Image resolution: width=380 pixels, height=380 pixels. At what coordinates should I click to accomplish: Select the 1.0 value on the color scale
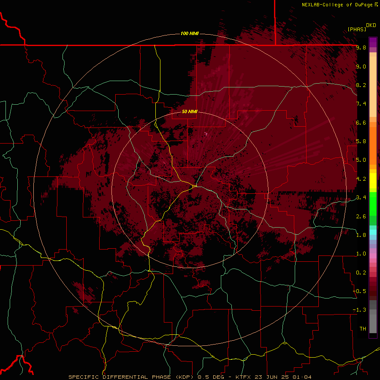click(361, 254)
